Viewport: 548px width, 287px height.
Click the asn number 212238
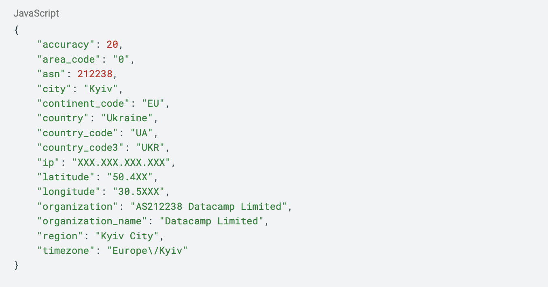pyautogui.click(x=95, y=74)
